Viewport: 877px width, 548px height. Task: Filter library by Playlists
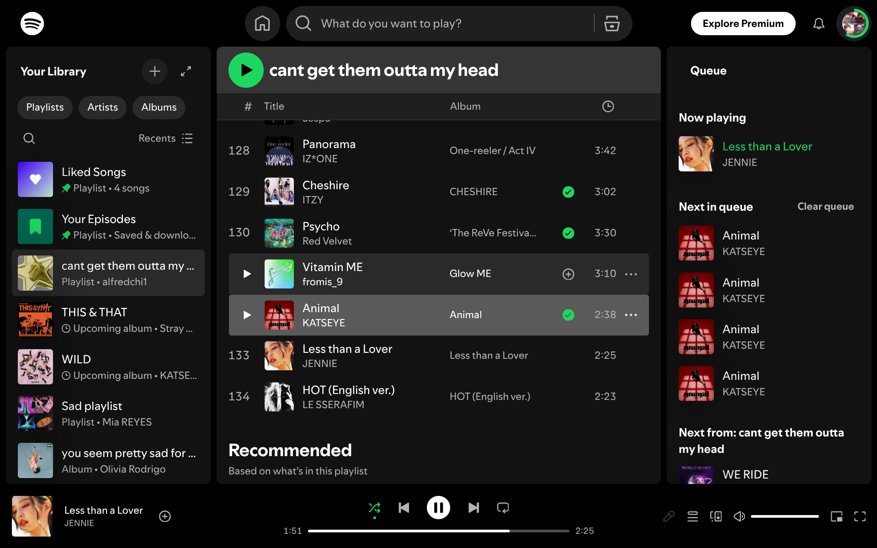point(45,107)
